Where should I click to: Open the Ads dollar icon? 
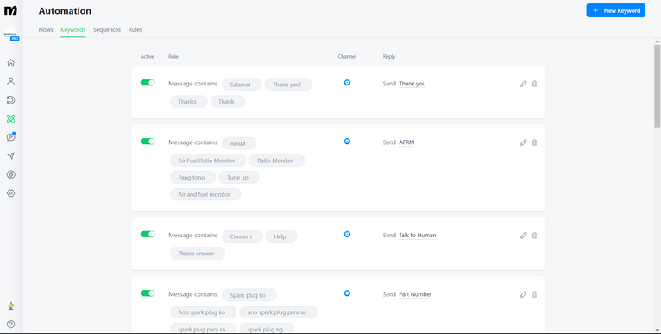(x=11, y=174)
